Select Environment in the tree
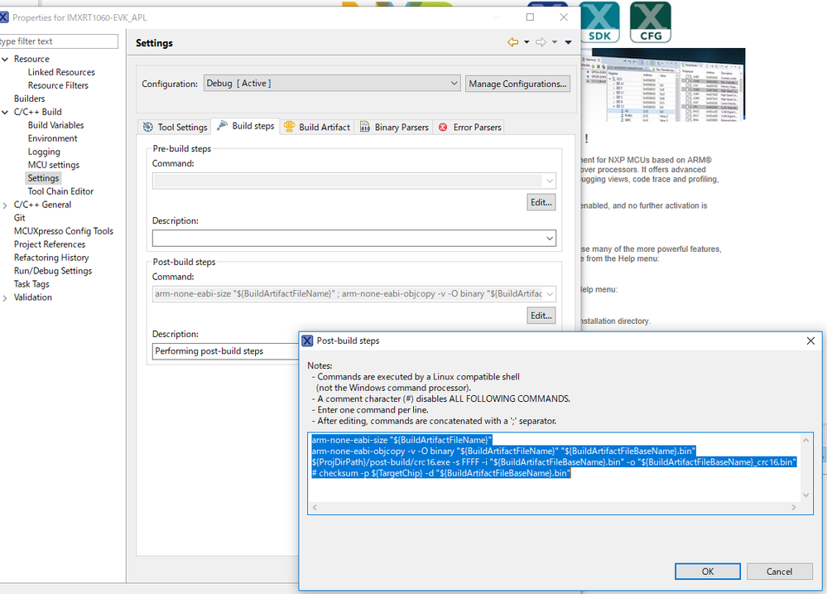 click(53, 138)
